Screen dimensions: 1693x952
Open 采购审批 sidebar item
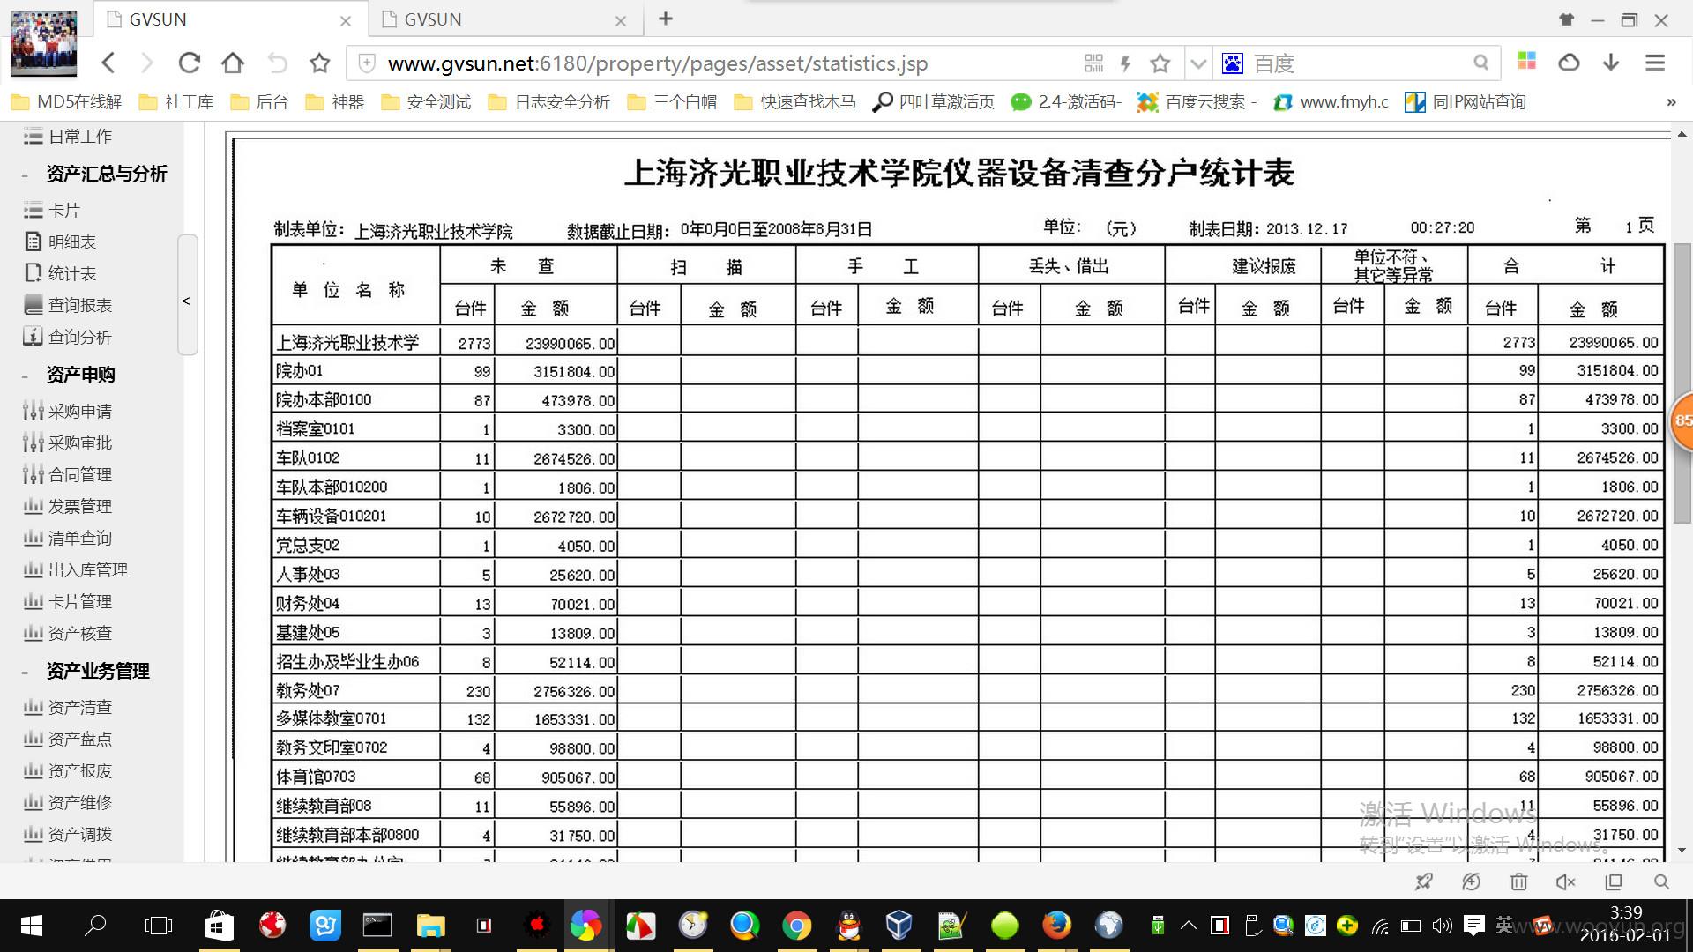[68, 443]
